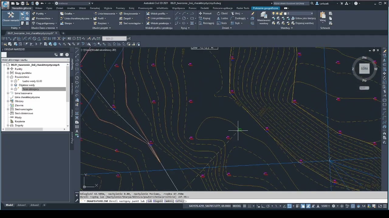Click the Zamknij option in command line
The height and width of the screenshot is (218, 389).
(169, 201)
